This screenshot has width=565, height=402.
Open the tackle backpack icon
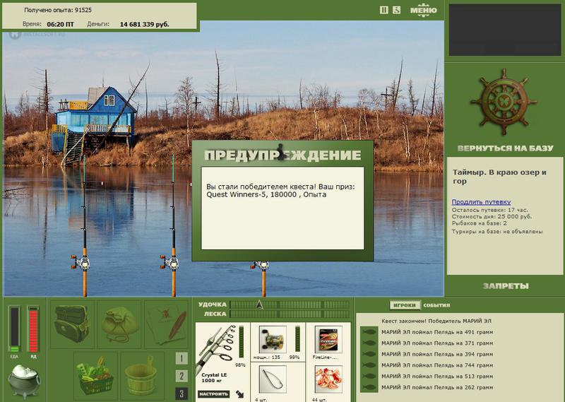[73, 324]
